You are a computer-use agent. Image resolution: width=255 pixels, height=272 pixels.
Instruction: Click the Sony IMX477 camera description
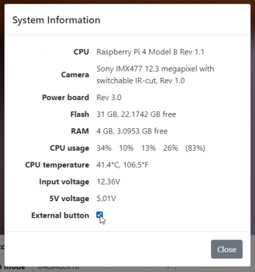[155, 75]
